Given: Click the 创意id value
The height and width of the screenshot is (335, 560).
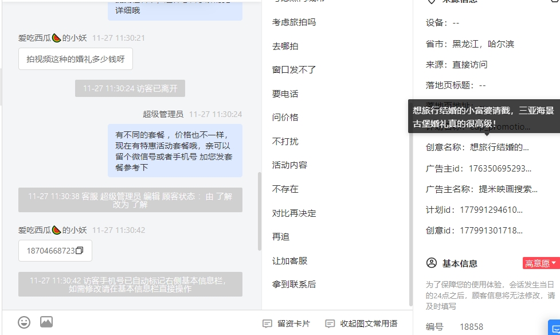Looking at the screenshot, I should 491,231.
